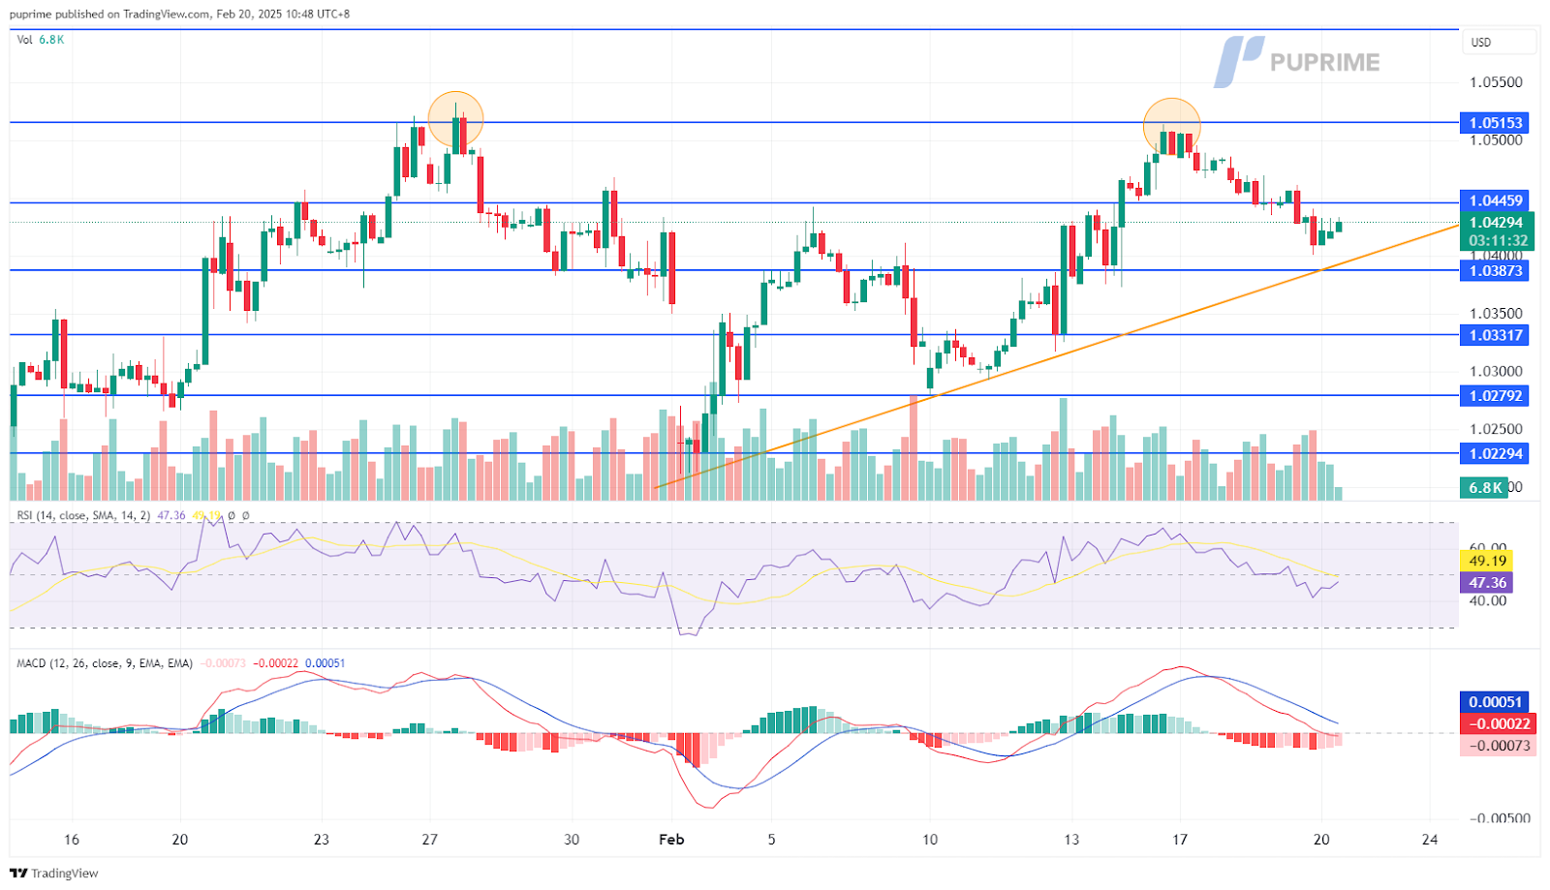The image size is (1550, 890).
Task: Click the yellow RSI SMA value 49.19
Action: click(x=1487, y=561)
